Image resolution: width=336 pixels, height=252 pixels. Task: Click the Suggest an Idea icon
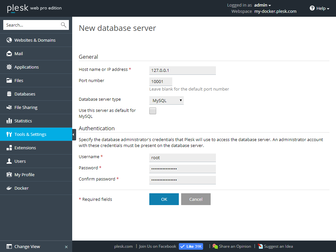pos(260,246)
